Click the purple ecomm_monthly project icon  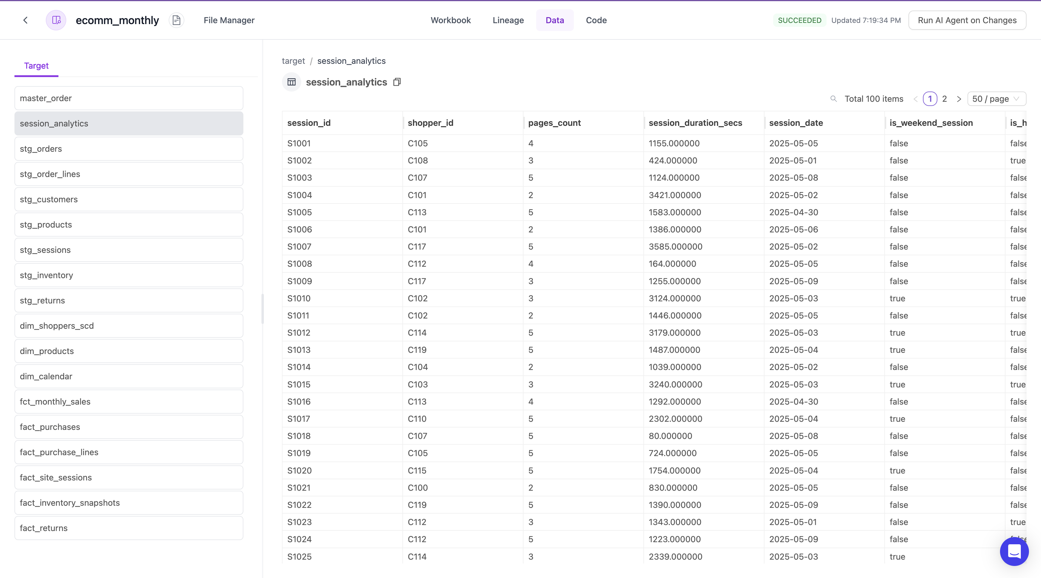point(56,20)
